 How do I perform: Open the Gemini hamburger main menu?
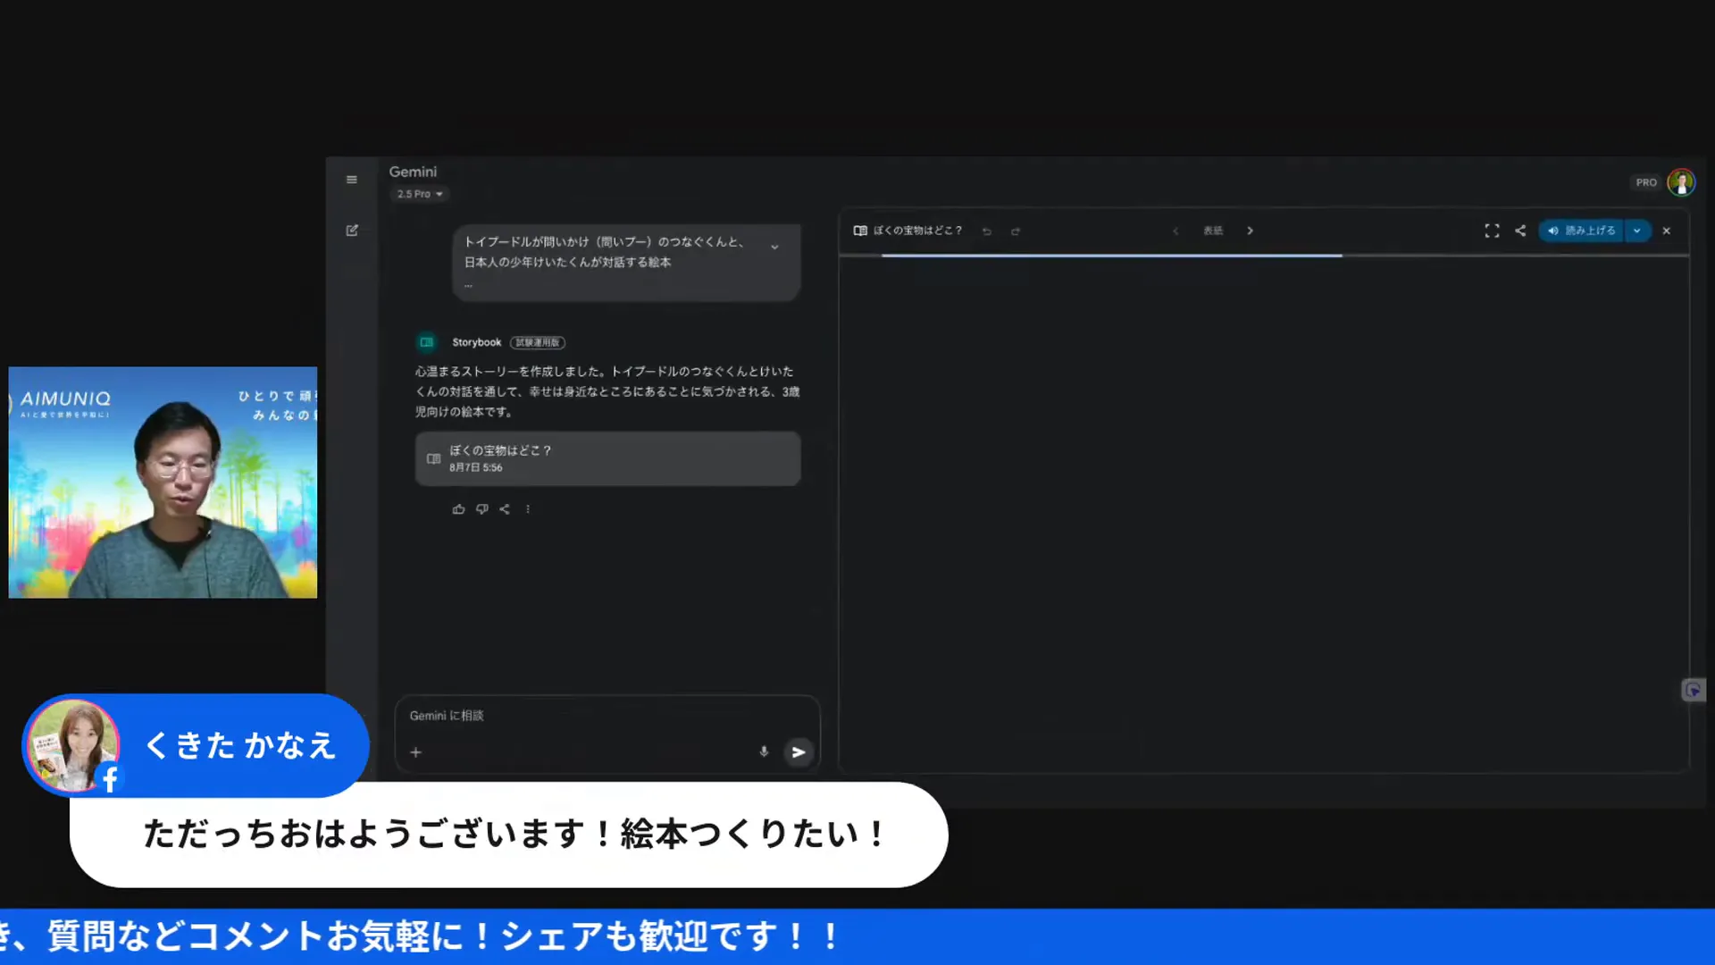[x=352, y=180]
